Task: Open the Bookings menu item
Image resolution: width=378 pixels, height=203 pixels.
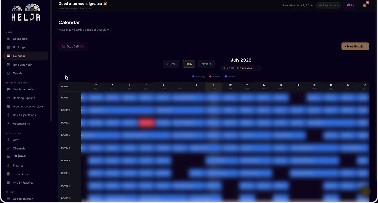Action: [x=19, y=47]
